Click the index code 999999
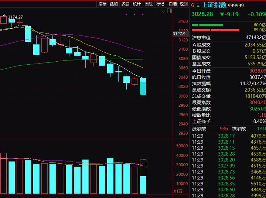Screen dimensions: 266x198 tap(236, 6)
